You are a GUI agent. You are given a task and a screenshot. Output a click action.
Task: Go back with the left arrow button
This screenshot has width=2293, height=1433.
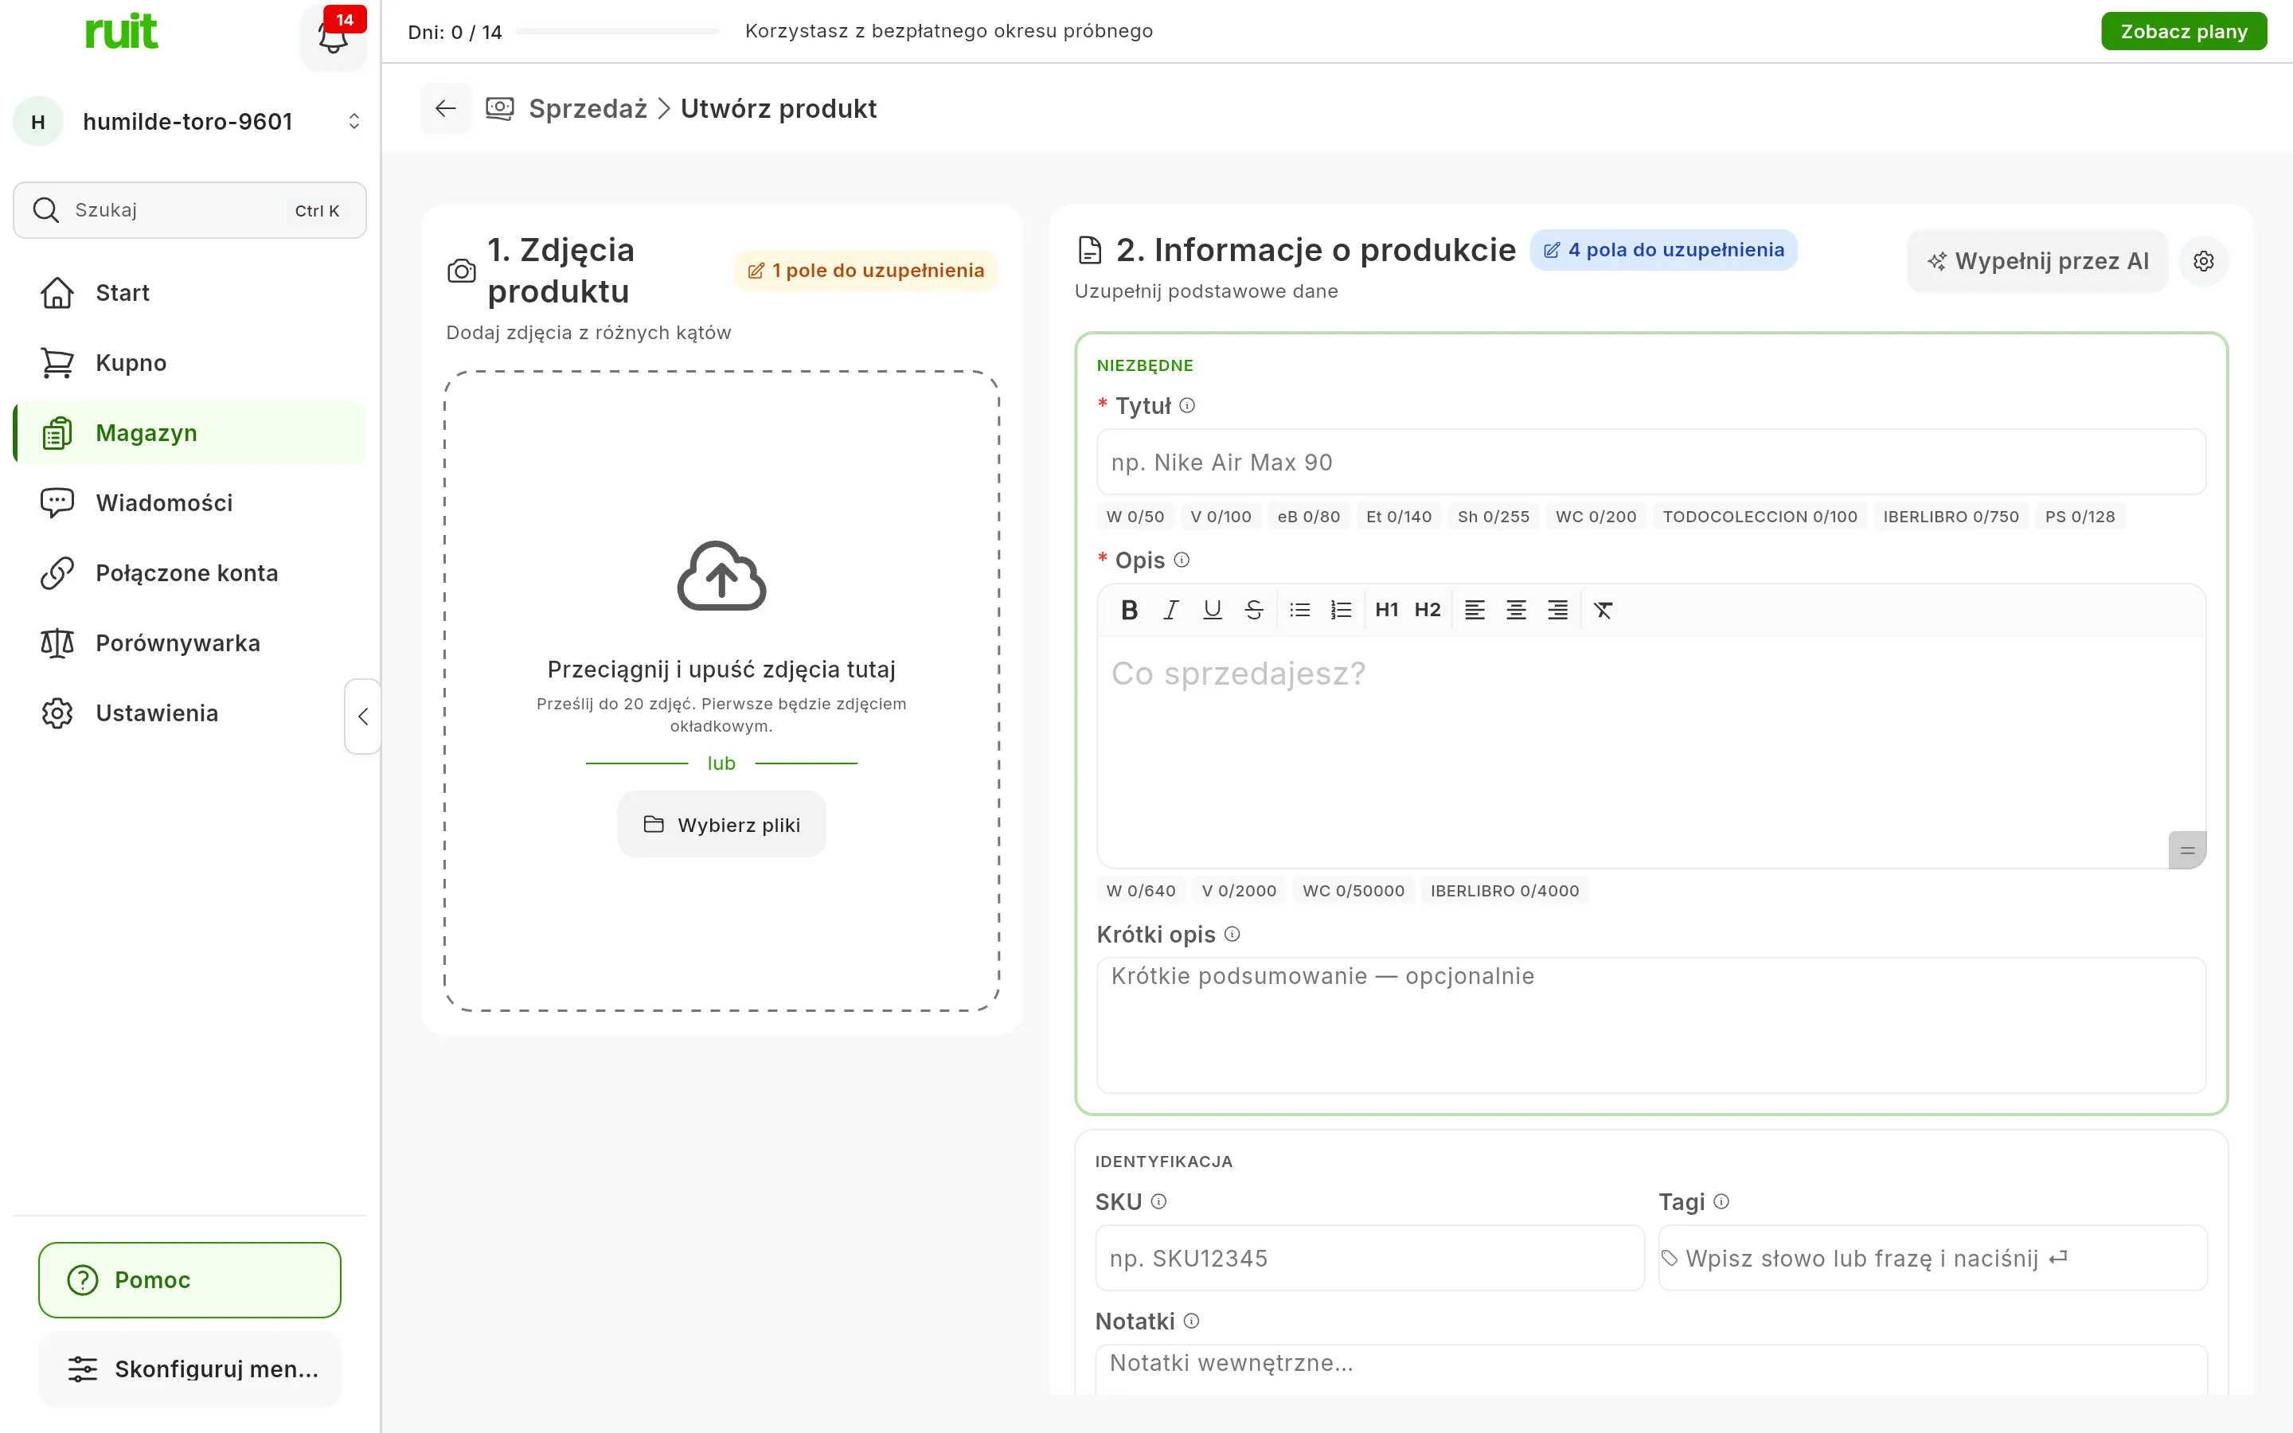pyautogui.click(x=445, y=108)
